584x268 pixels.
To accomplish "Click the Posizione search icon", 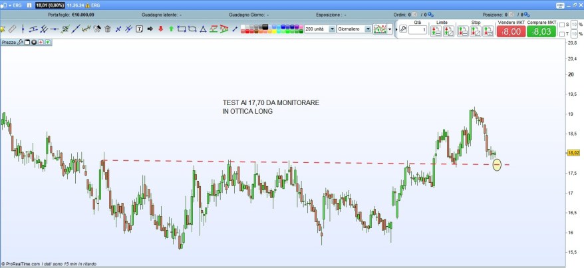I will [527, 15].
